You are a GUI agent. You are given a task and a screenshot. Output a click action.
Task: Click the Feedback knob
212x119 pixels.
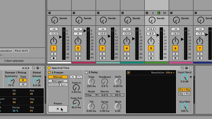[105, 82]
